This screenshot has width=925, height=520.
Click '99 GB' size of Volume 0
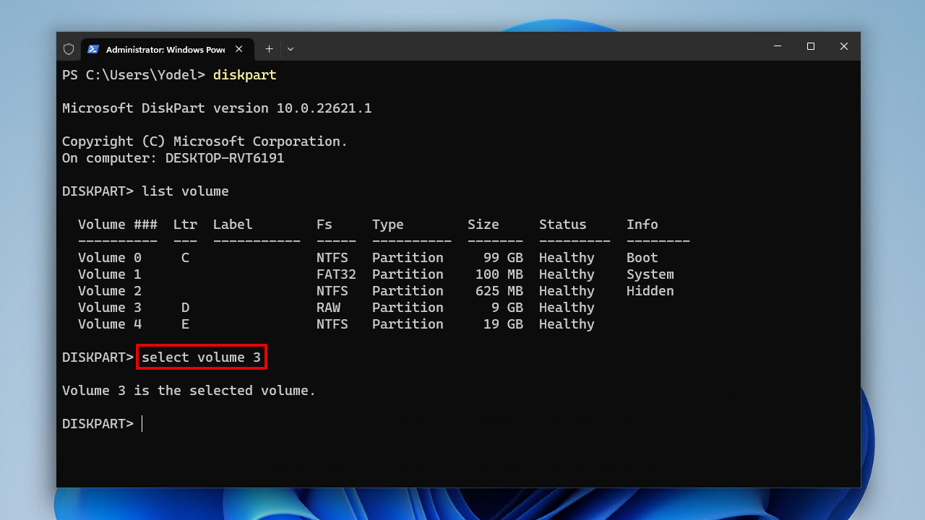pyautogui.click(x=503, y=258)
